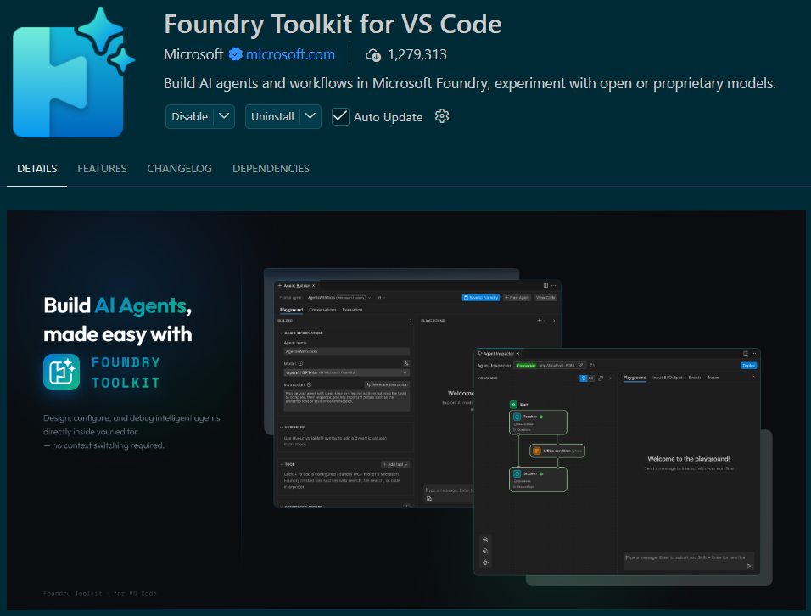Viewport: 811px width, 616px height.
Task: Click the verified publisher badge icon
Action: pyautogui.click(x=235, y=54)
